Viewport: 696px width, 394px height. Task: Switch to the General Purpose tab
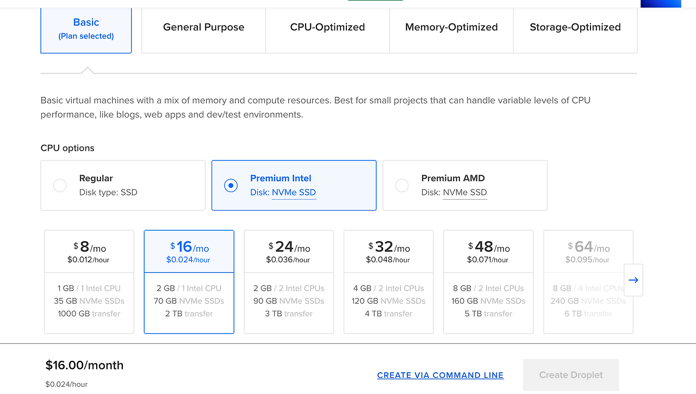203,28
